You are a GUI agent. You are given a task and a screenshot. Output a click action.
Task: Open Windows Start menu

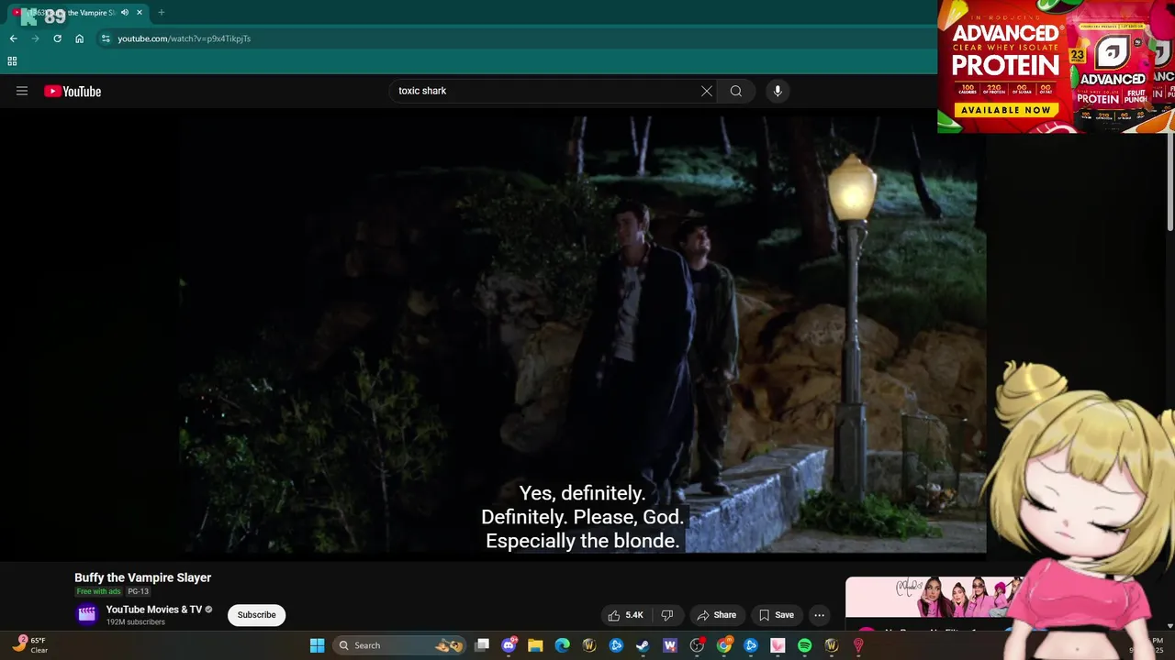317,645
